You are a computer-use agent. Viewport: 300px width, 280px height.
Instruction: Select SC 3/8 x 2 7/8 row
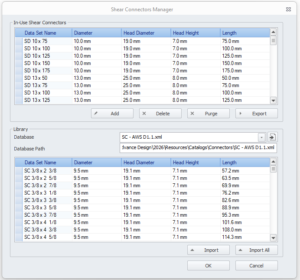142,186
